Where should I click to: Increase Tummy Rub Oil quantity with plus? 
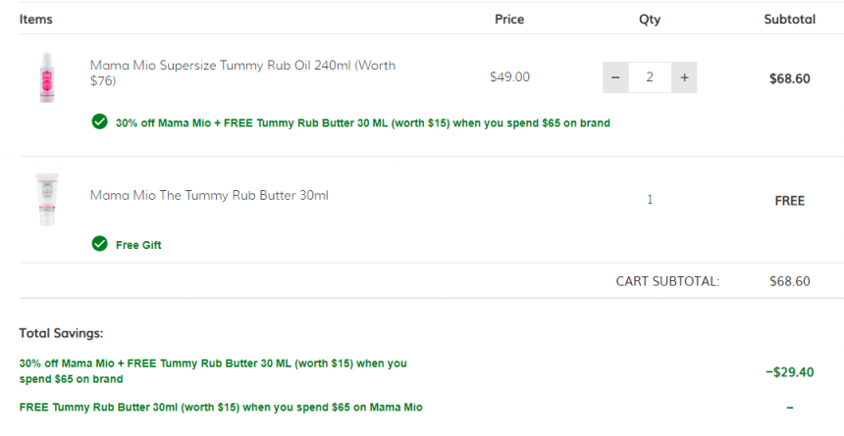pyautogui.click(x=684, y=77)
